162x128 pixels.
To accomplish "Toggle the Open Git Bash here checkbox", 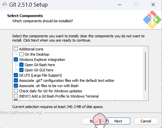I will [x=21, y=65].
